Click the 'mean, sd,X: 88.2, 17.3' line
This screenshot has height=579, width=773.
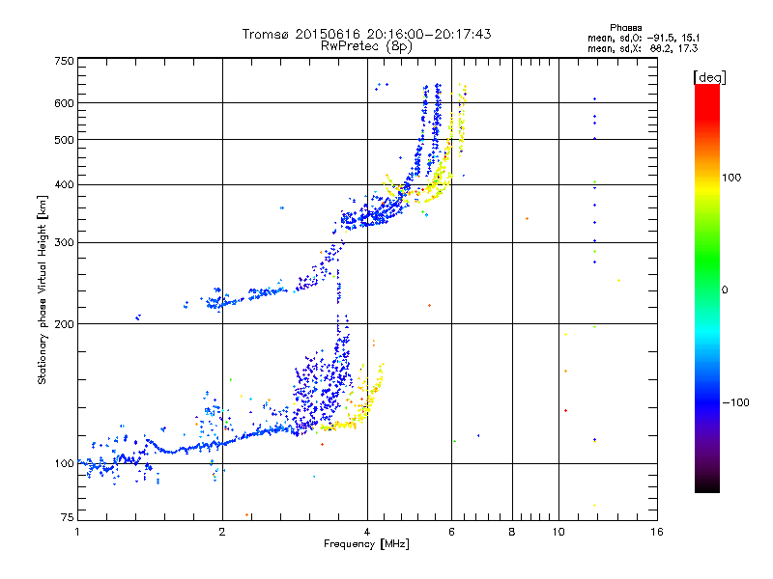pyautogui.click(x=643, y=48)
